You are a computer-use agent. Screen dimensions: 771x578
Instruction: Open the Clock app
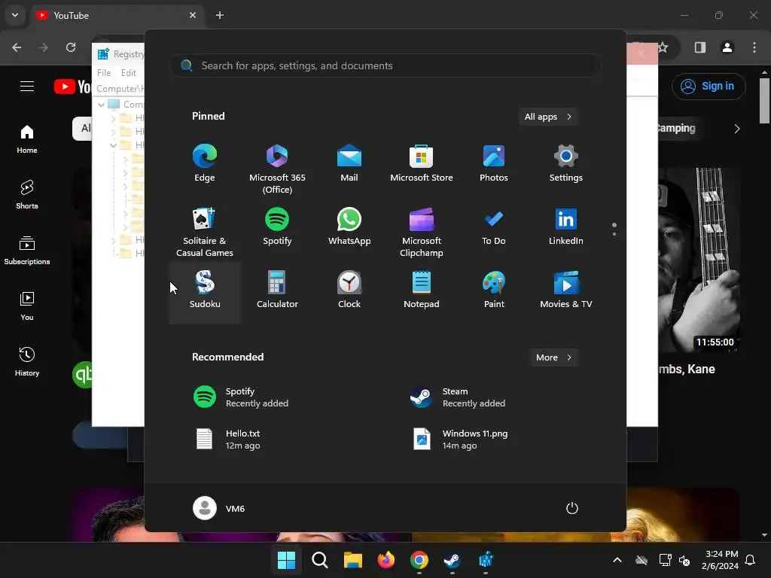pyautogui.click(x=349, y=290)
